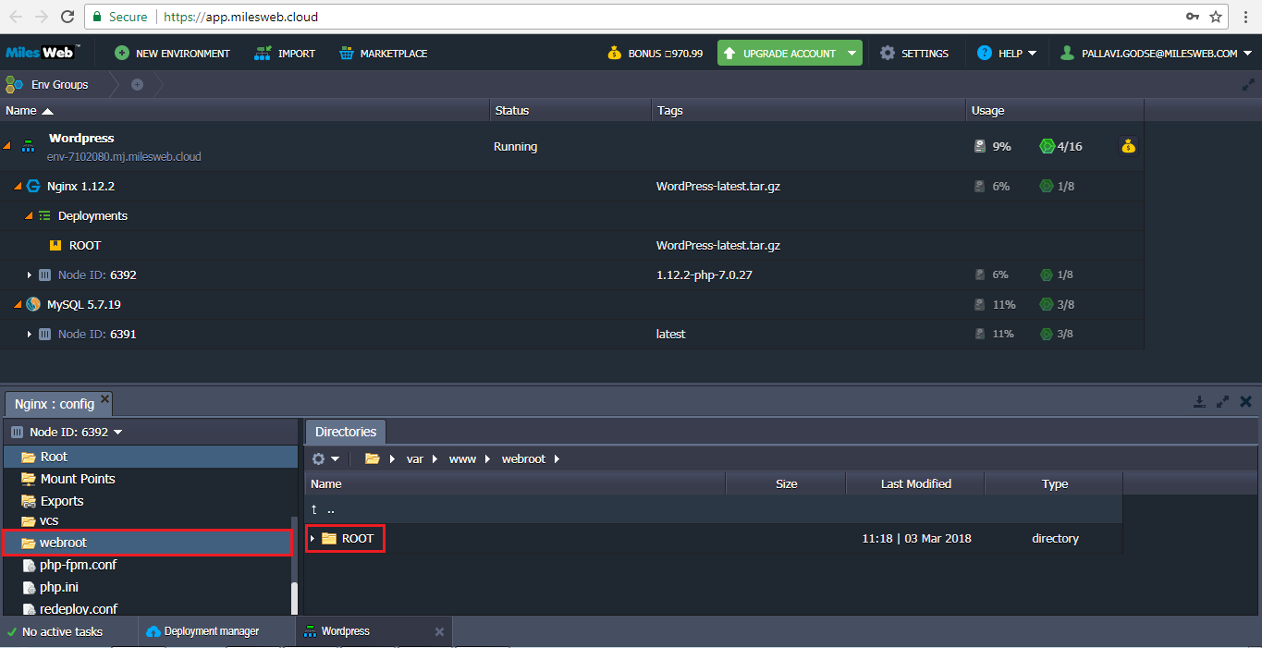
Task: Expand the config panel to full size
Action: (1222, 401)
